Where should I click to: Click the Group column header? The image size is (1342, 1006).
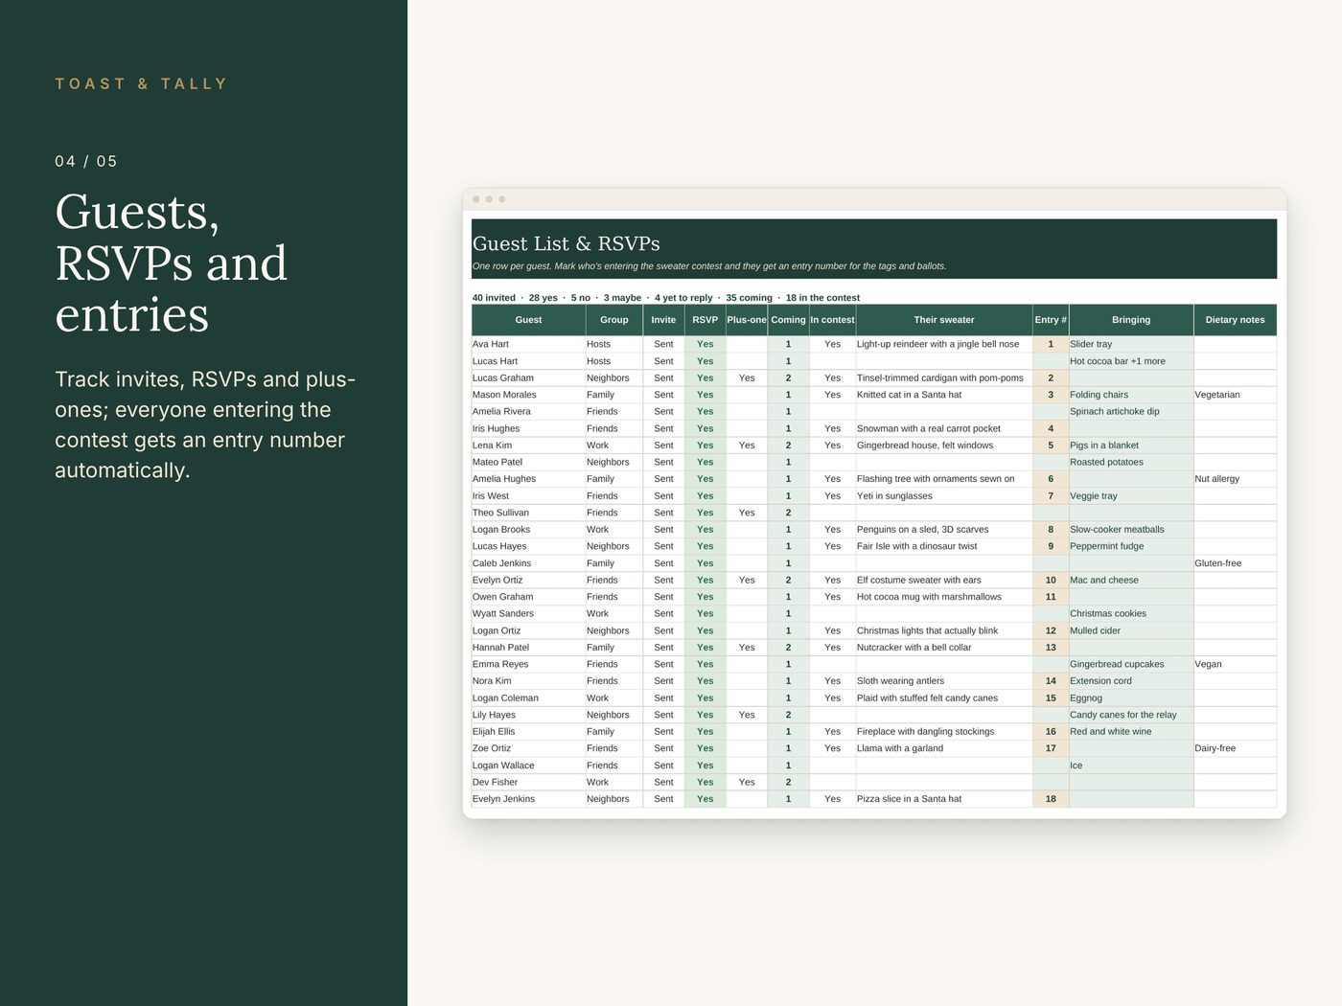(x=614, y=320)
